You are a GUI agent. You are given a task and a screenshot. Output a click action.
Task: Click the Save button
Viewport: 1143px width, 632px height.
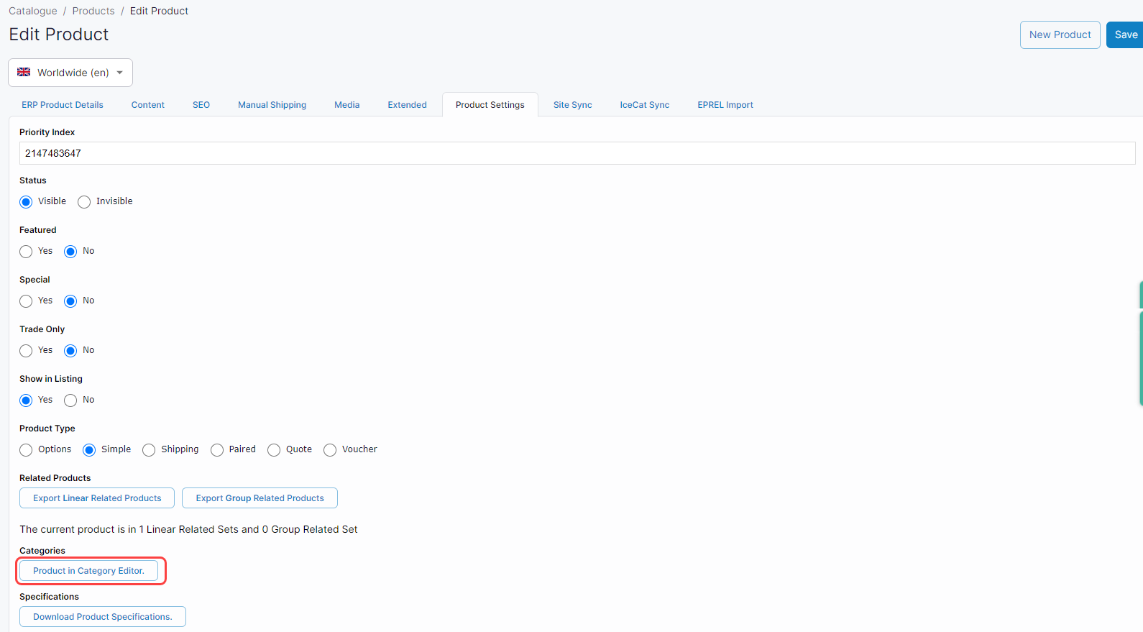[x=1125, y=35]
